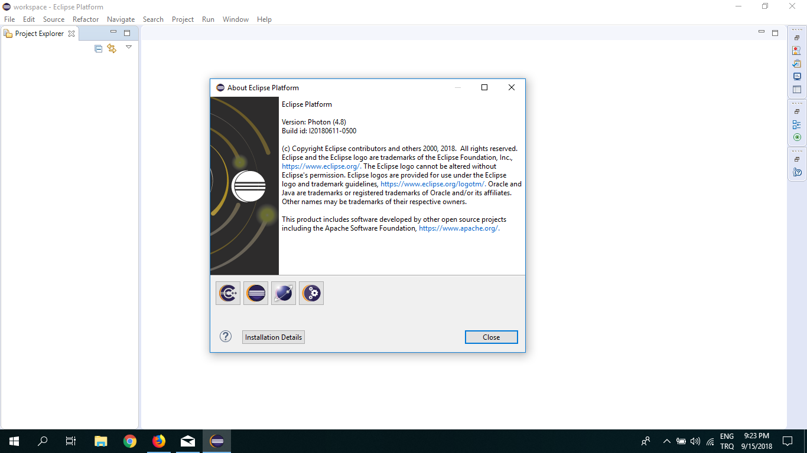Click the Eclipse taskbar icon
807x453 pixels.
coord(217,441)
